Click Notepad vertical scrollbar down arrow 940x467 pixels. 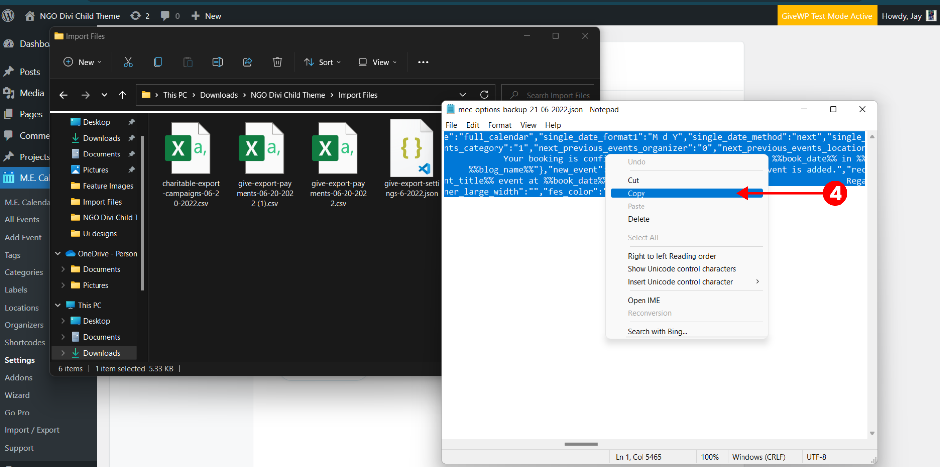[x=872, y=433]
